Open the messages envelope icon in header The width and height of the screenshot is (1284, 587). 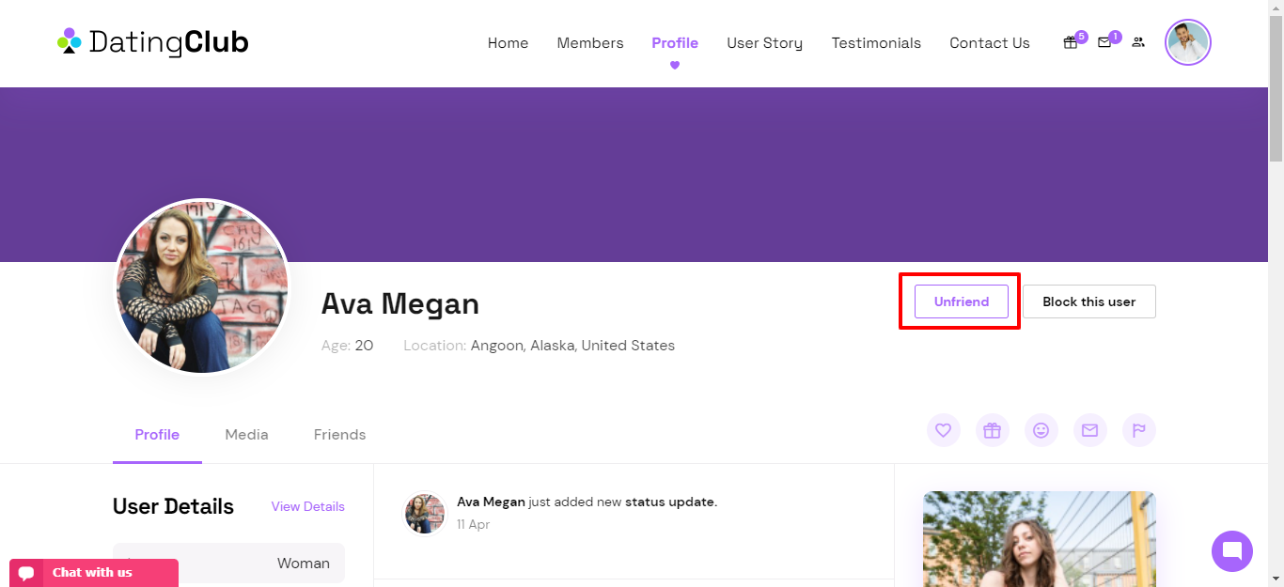(1104, 42)
